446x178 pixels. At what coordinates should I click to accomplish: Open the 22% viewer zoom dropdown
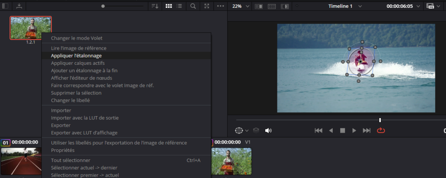(x=241, y=7)
